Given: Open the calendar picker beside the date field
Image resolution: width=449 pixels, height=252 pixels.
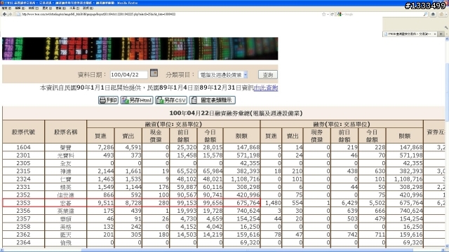Looking at the screenshot, I should coord(154,73).
